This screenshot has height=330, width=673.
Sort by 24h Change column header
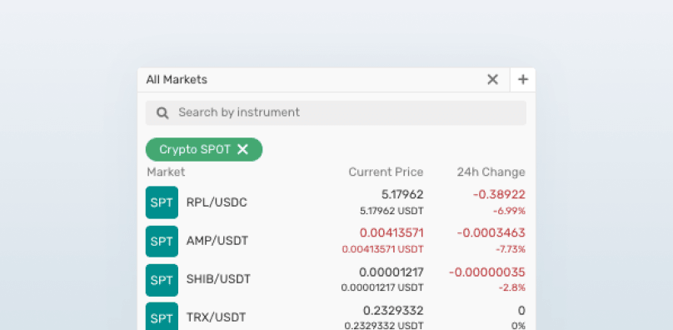point(491,172)
